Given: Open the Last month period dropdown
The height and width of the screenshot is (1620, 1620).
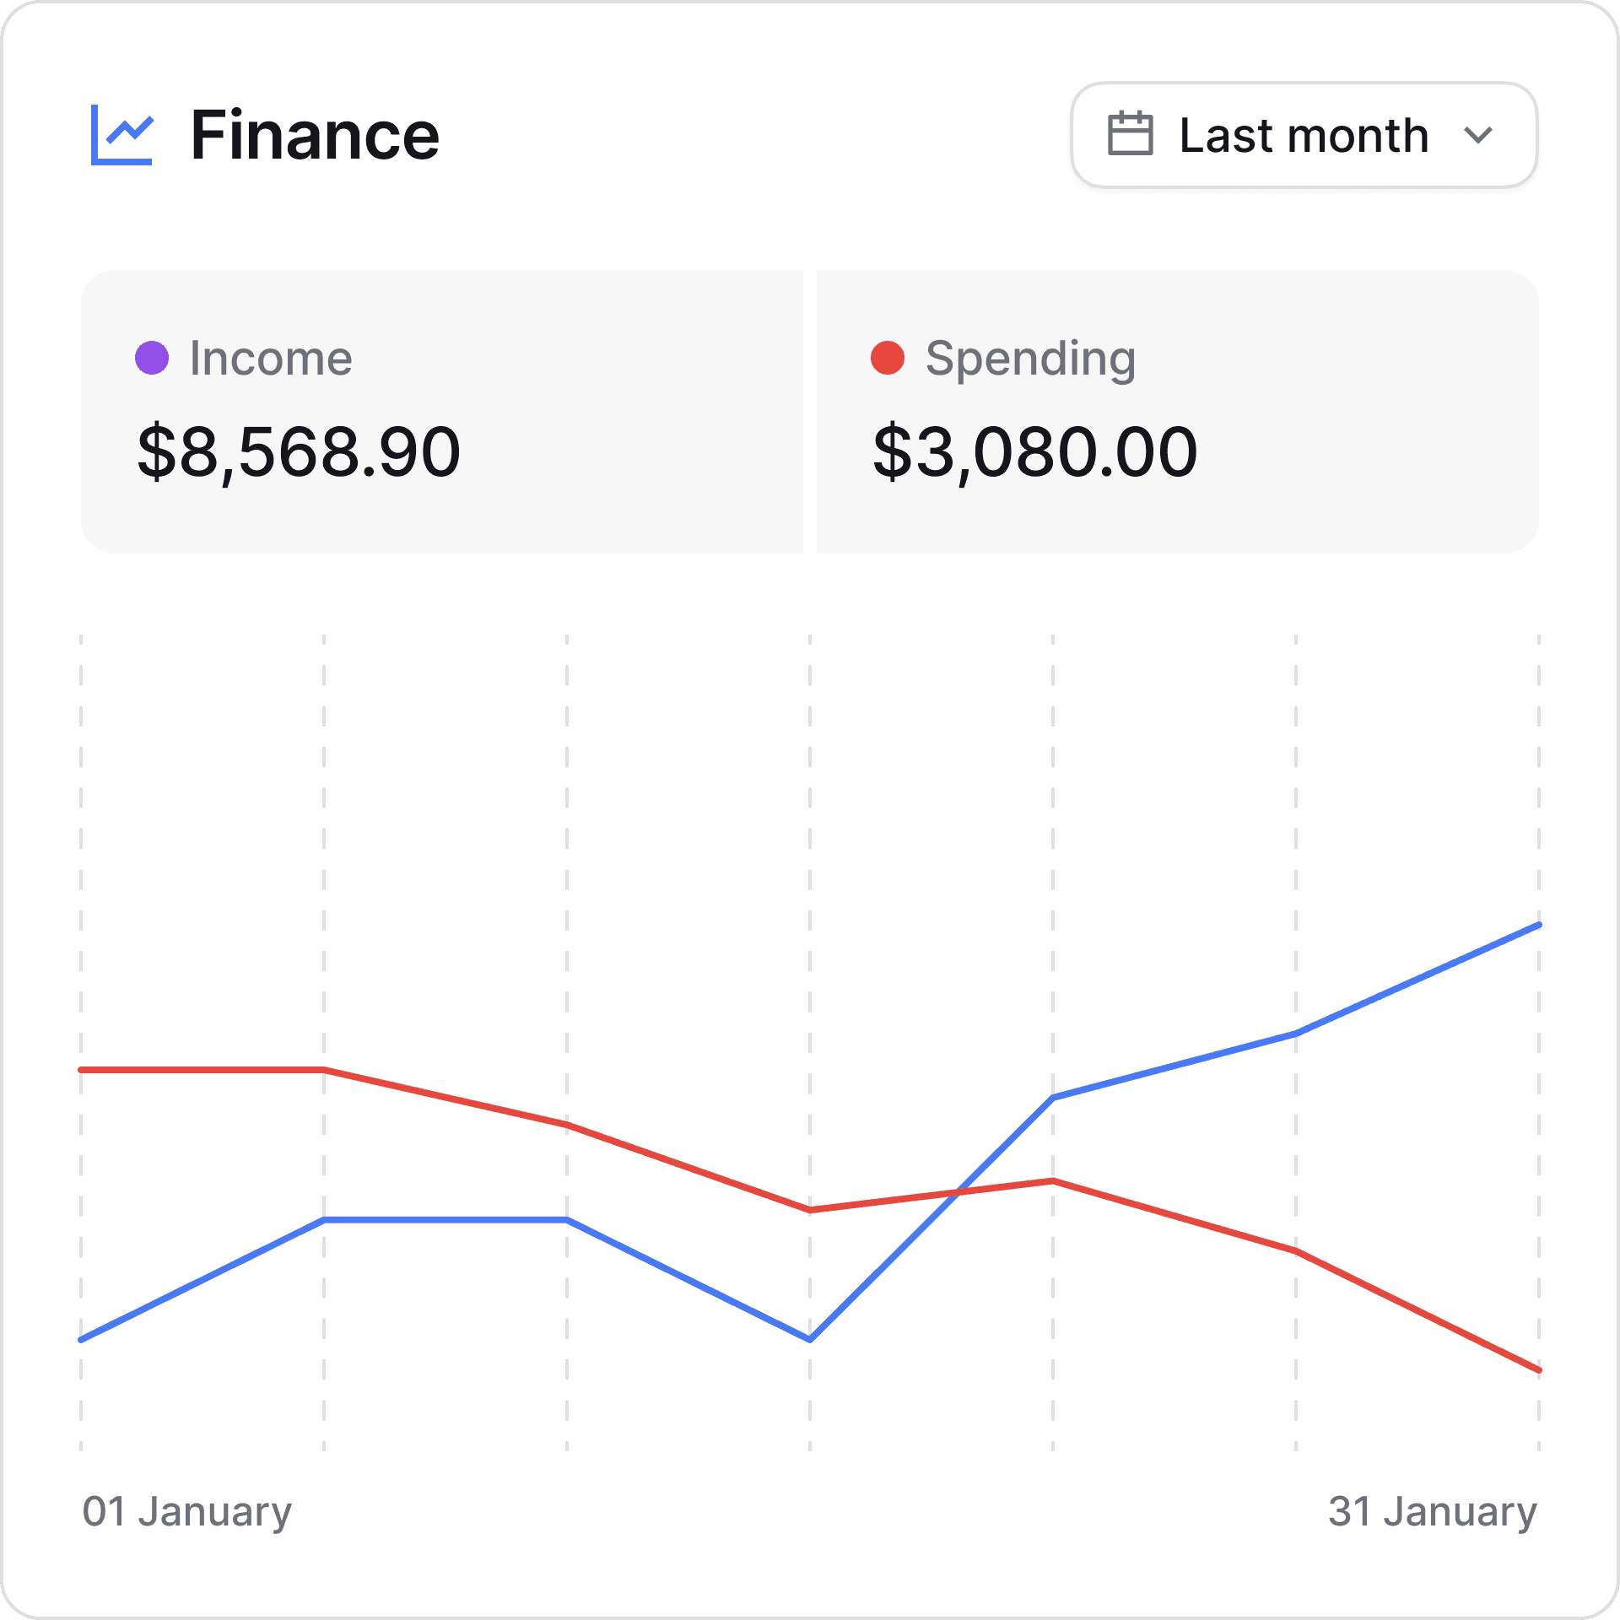Looking at the screenshot, I should tap(1304, 135).
